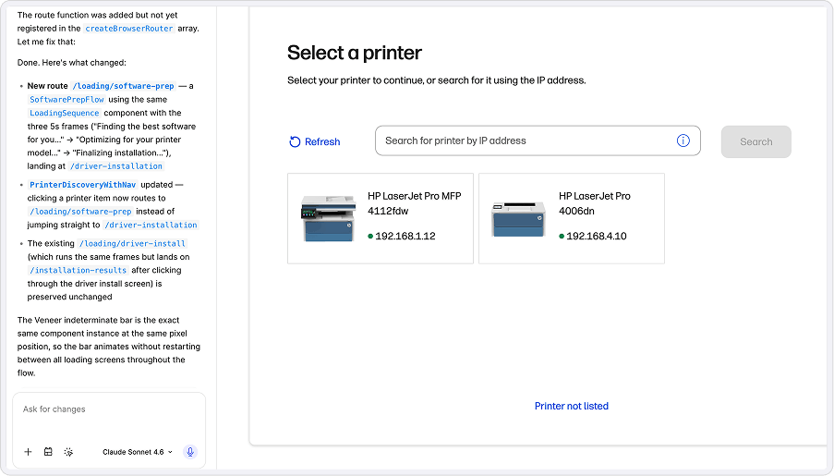Click the info icon in the IP search field

coord(683,140)
